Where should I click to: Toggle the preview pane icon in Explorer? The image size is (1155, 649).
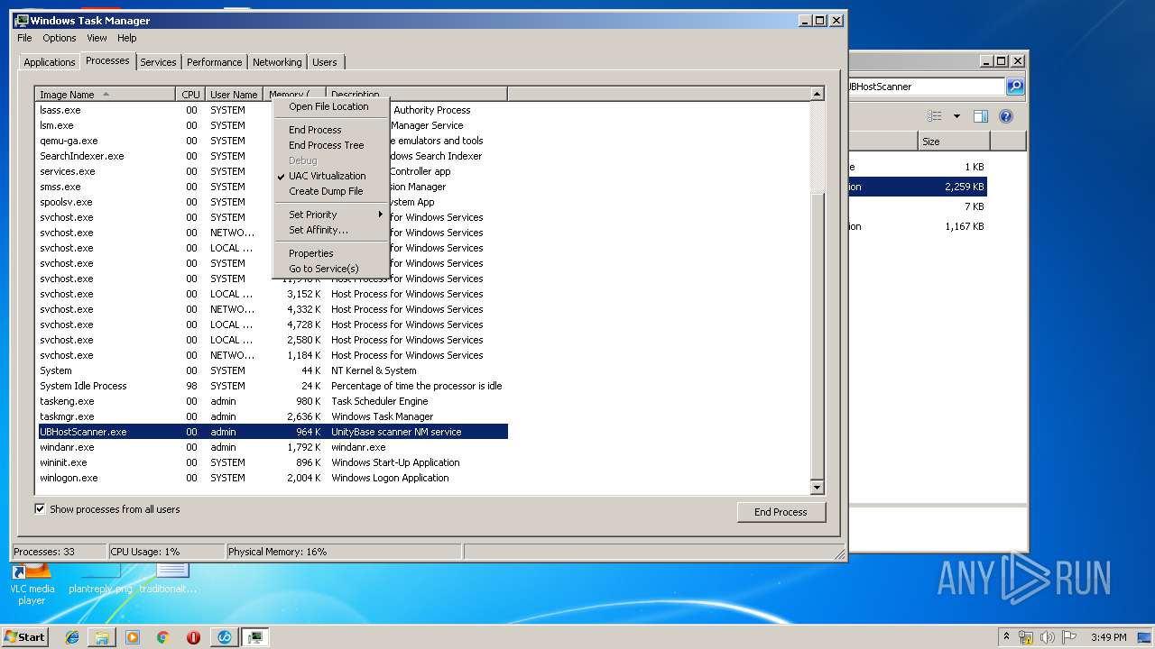[x=981, y=116]
